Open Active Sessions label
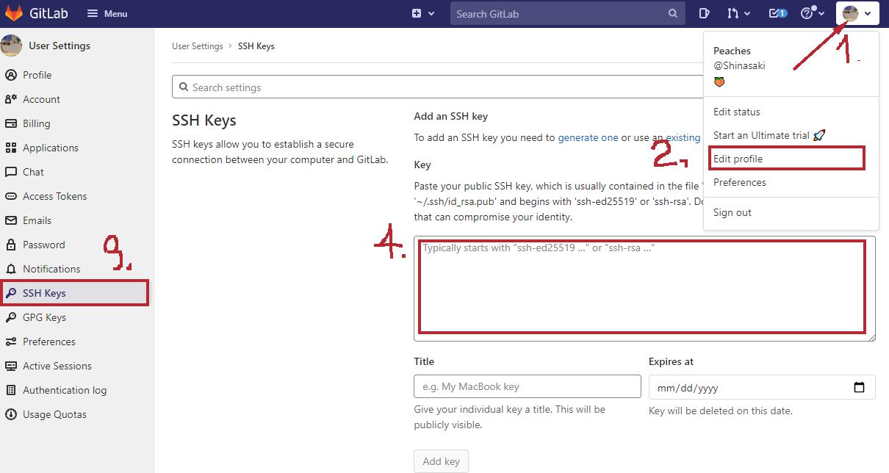The image size is (889, 473). pos(57,366)
